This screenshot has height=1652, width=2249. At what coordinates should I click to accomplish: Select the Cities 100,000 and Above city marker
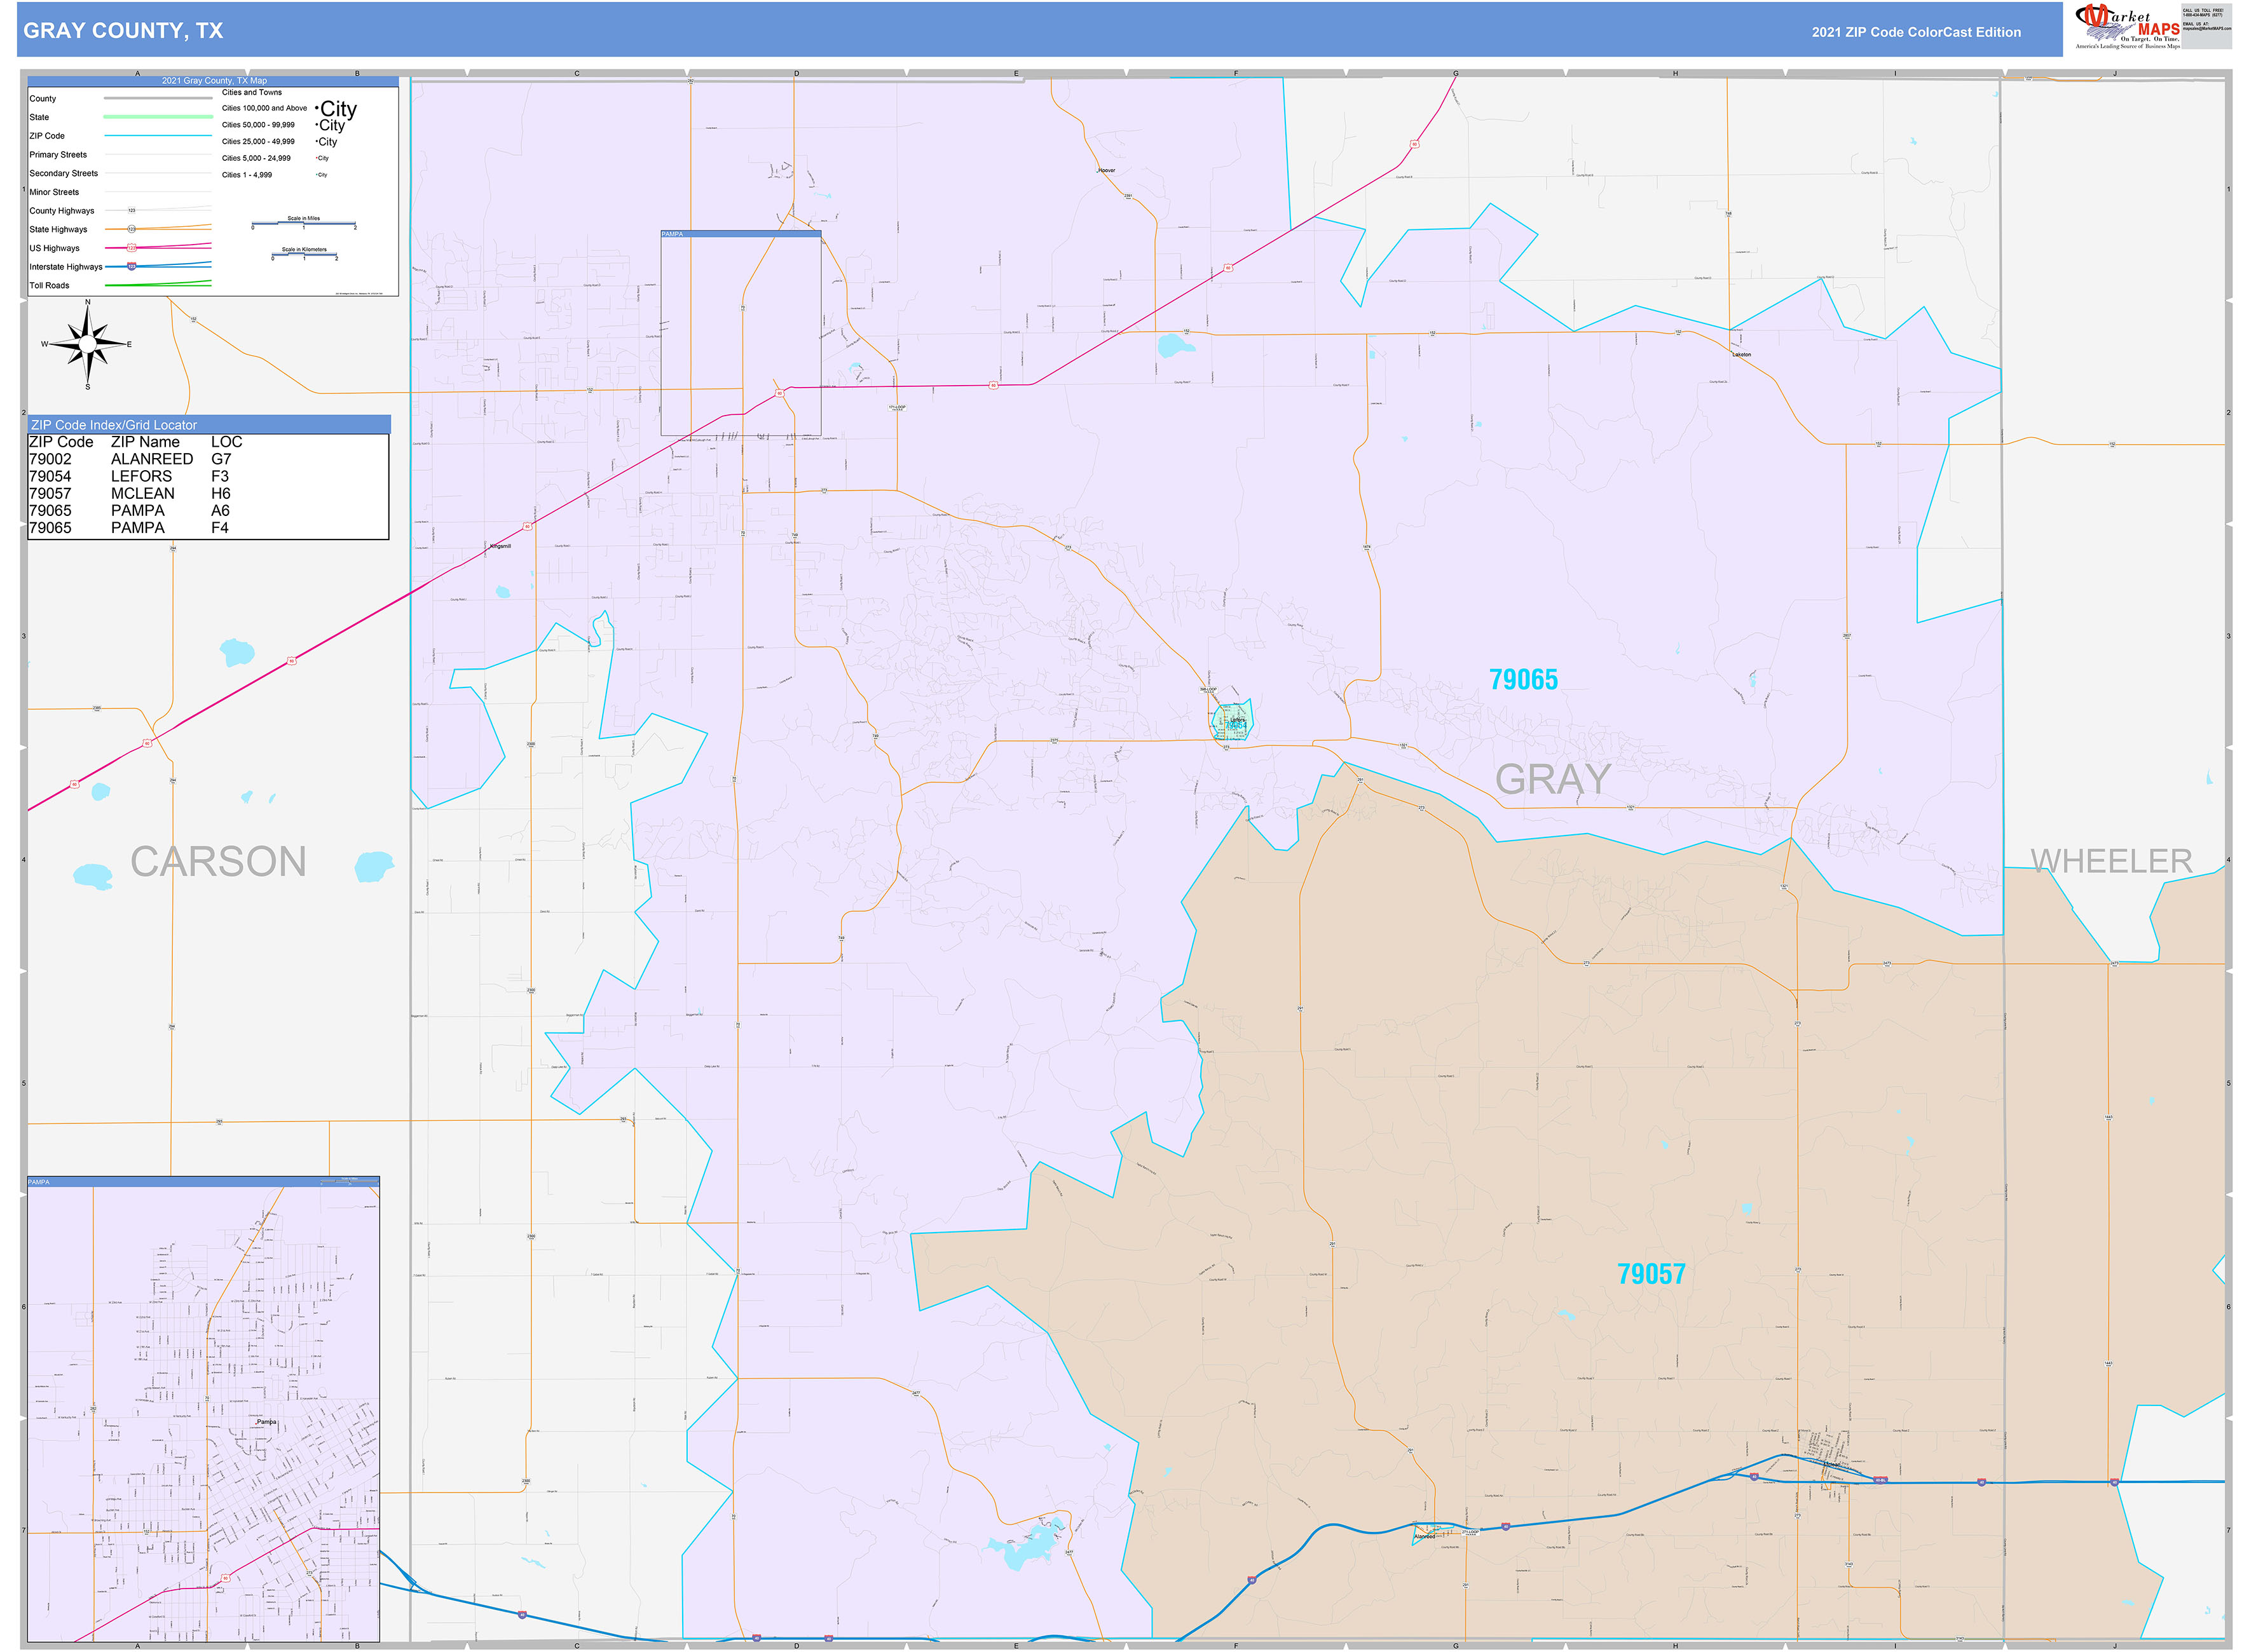pyautogui.click(x=335, y=109)
